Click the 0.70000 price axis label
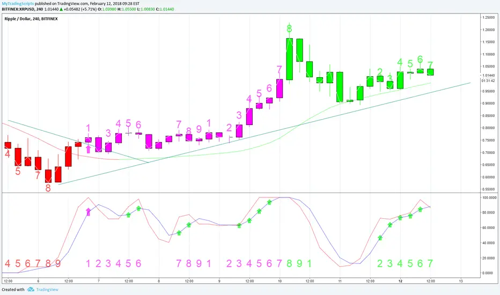 click(489, 153)
